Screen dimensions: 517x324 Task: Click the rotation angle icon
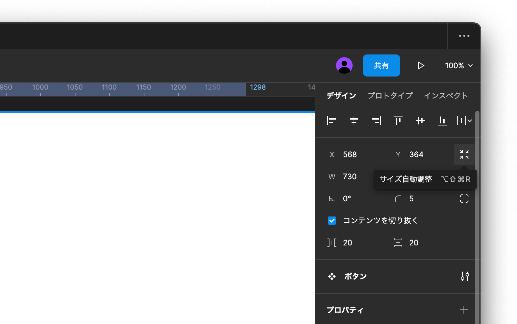coord(332,199)
